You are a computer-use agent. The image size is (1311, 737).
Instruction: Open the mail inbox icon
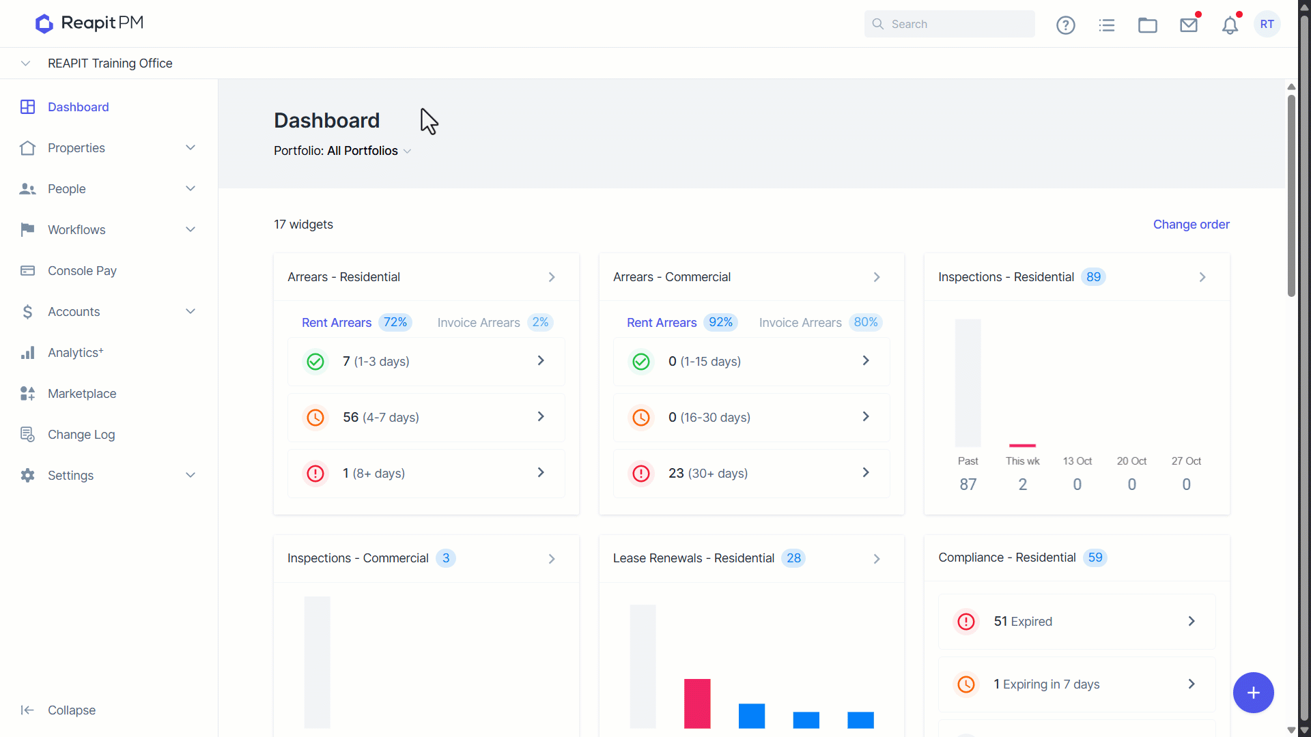[x=1189, y=25]
